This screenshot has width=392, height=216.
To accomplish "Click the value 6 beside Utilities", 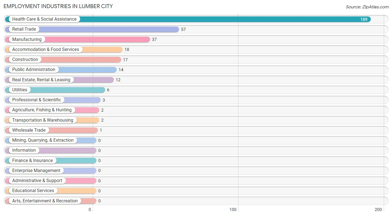I will (108, 90).
